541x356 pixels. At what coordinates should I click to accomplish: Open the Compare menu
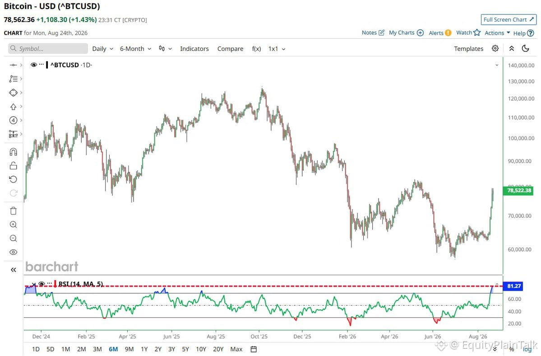click(x=230, y=49)
